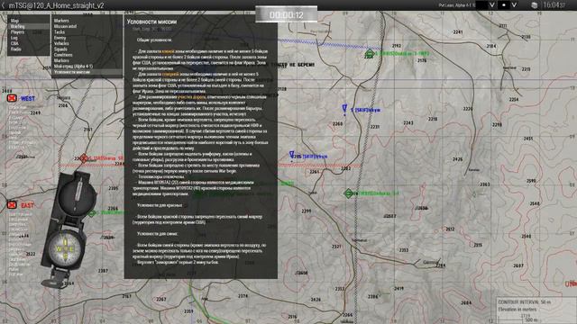This screenshot has height=324, width=577.
Task: Select the red diamond marker on the left road
Action: [84, 158]
